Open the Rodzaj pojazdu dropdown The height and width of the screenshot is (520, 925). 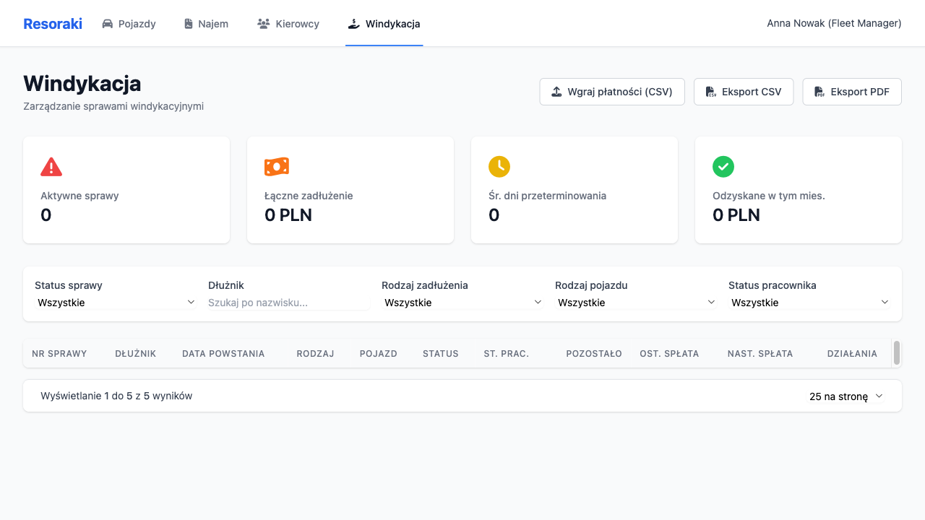tap(636, 303)
